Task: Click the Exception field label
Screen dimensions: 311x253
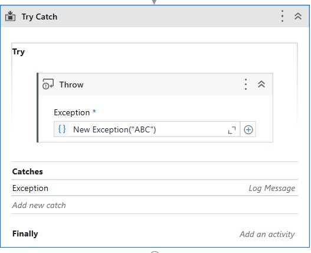Action: 72,113
